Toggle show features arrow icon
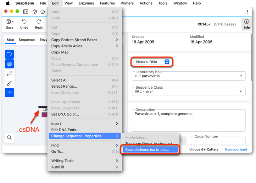Image resolution: width=256 pixels, height=183 pixels. click(x=10, y=54)
